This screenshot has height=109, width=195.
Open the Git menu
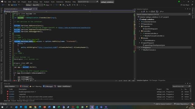tap(19, 2)
